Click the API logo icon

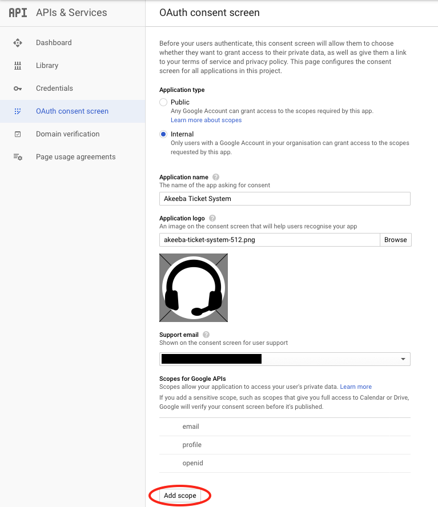pyautogui.click(x=18, y=13)
